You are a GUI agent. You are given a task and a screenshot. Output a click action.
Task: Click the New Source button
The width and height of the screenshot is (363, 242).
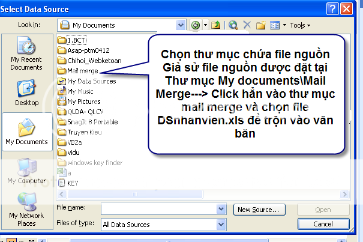[259, 210]
